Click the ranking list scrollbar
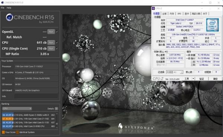Image resolution: width=223 pixels, height=137 pixels. (x=57, y=121)
